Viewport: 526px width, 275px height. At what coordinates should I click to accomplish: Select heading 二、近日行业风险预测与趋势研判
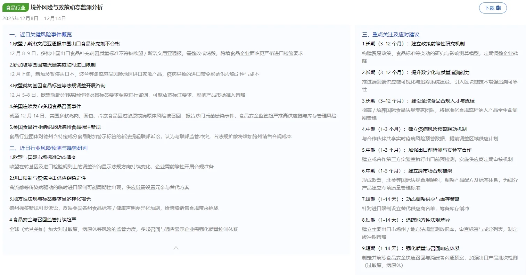coord(49,148)
